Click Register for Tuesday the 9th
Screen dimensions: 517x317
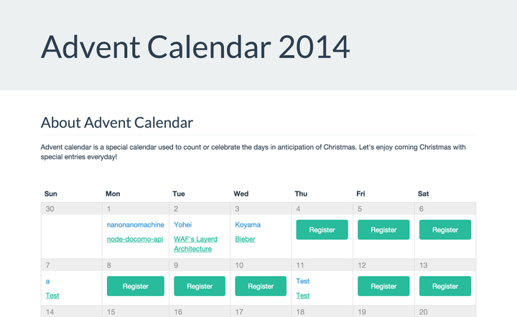(x=200, y=286)
